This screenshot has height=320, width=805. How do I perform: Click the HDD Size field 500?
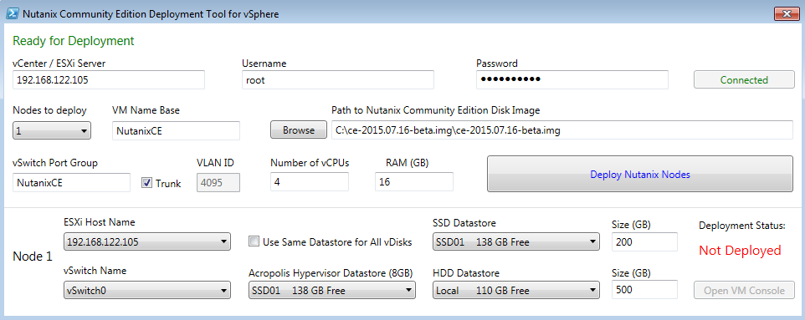click(x=645, y=290)
